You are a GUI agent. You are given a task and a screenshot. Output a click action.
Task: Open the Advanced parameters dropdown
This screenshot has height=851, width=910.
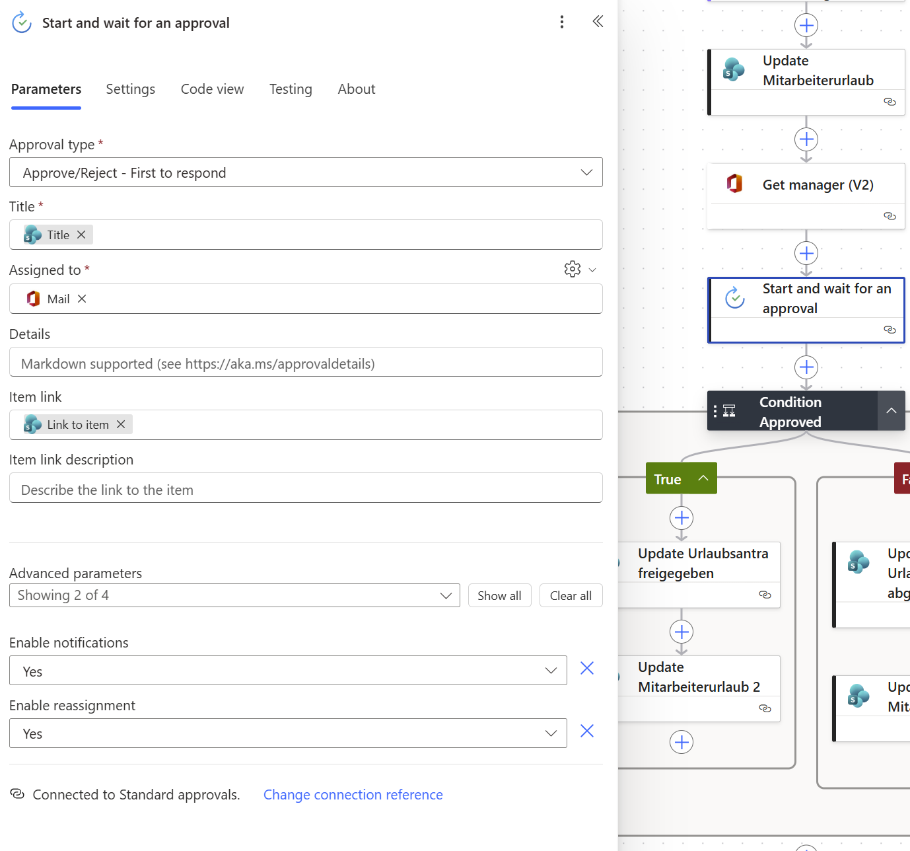pos(445,595)
